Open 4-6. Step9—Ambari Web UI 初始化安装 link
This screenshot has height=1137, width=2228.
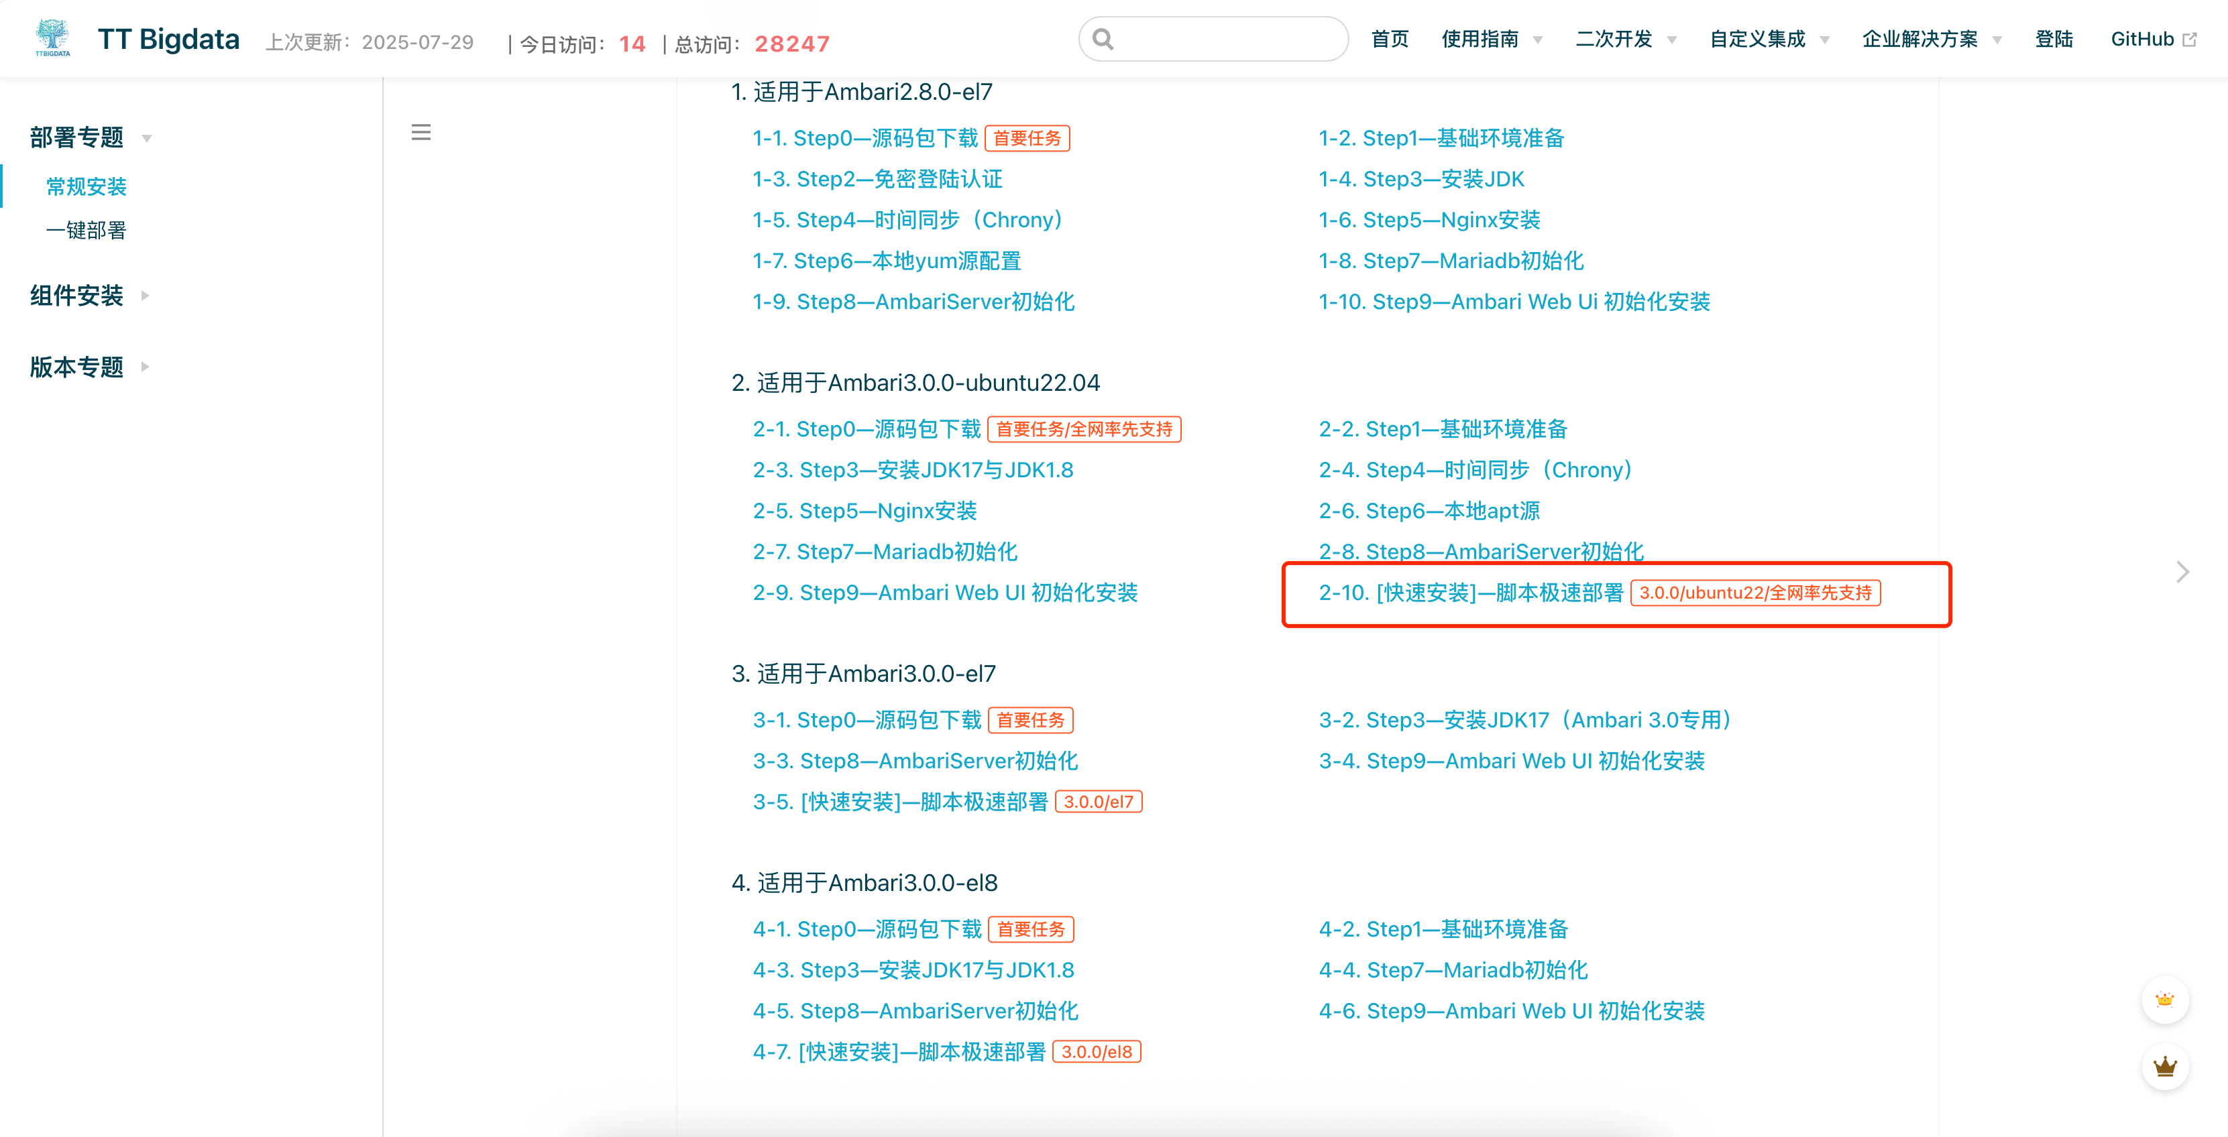(x=1511, y=1011)
